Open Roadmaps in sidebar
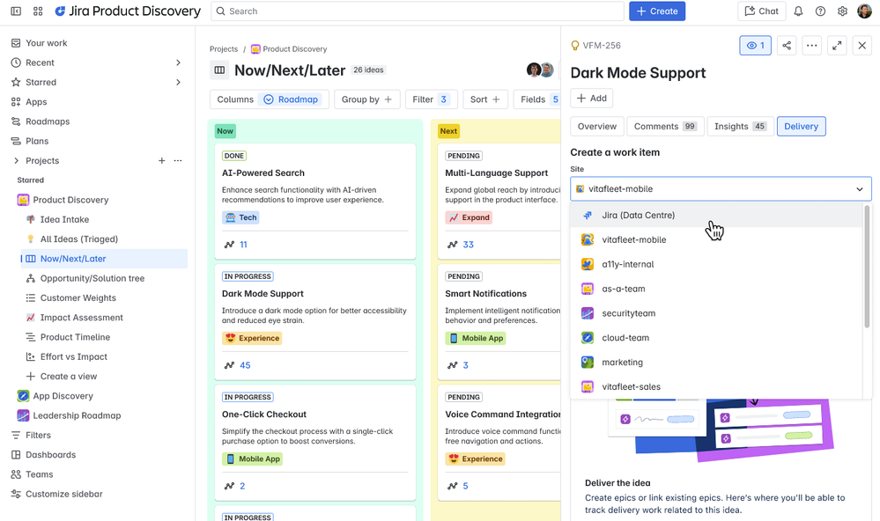 pyautogui.click(x=48, y=121)
